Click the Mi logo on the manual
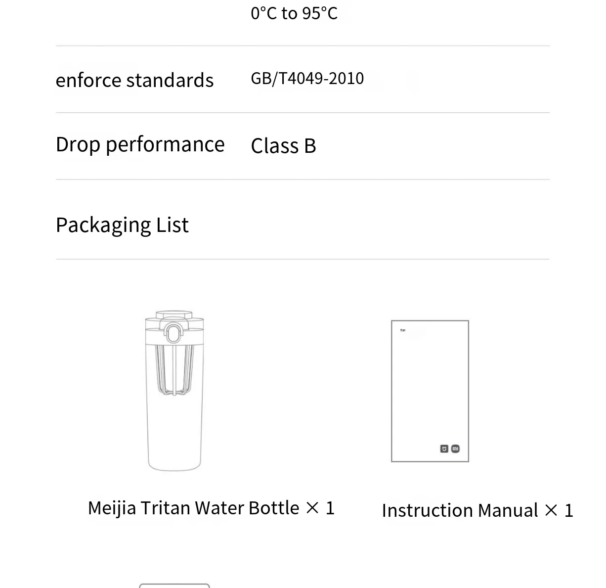606x588 pixels. [455, 449]
